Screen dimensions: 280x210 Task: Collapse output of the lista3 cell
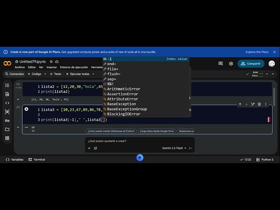click(18, 127)
